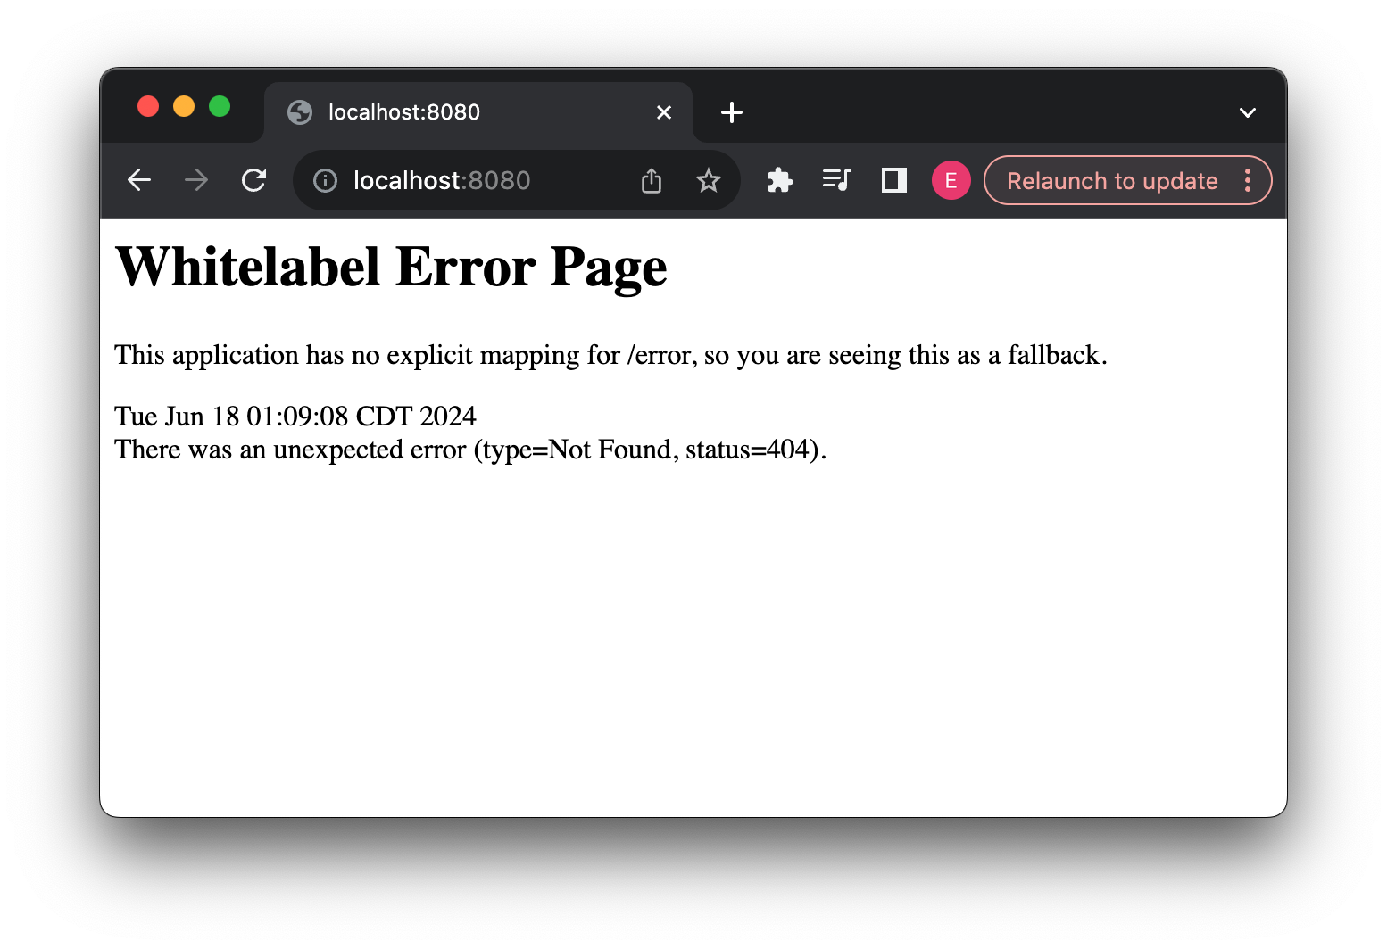Viewport: 1387px width, 949px height.
Task: Click the forward navigation arrow
Action: pos(196,180)
